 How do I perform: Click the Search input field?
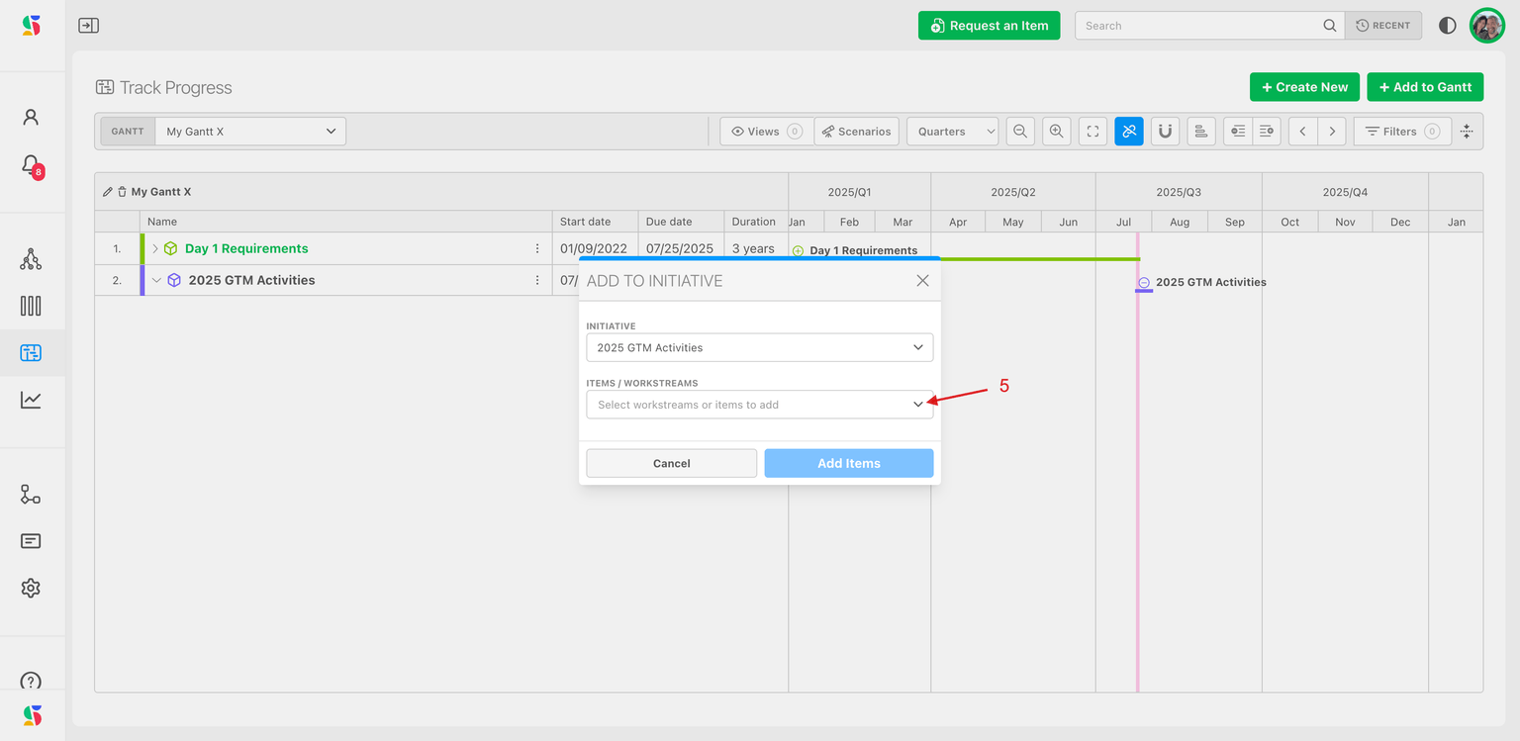click(x=1200, y=26)
